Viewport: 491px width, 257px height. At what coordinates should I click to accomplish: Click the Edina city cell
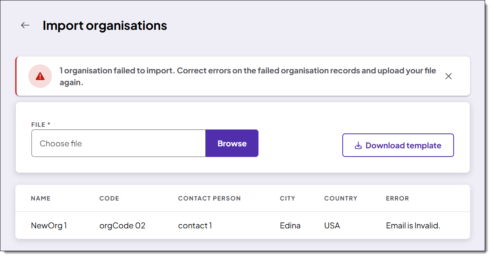pyautogui.click(x=290, y=226)
